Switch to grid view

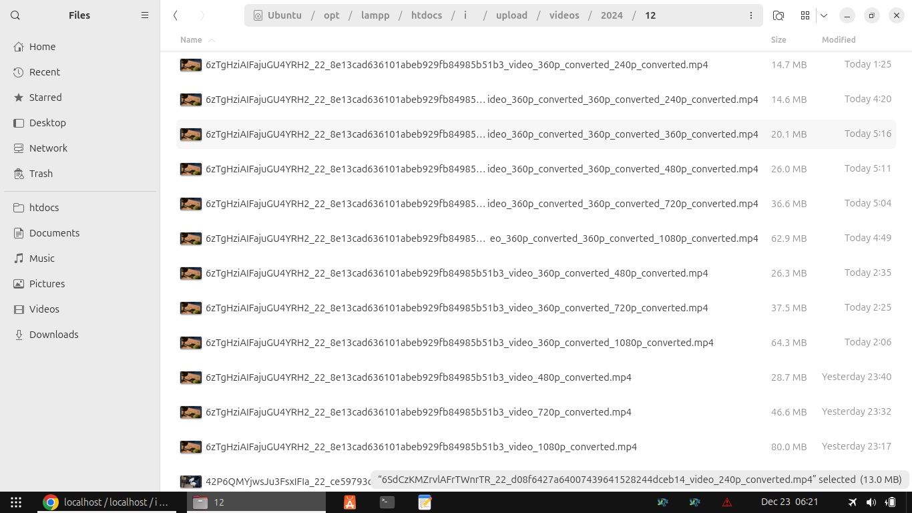805,15
